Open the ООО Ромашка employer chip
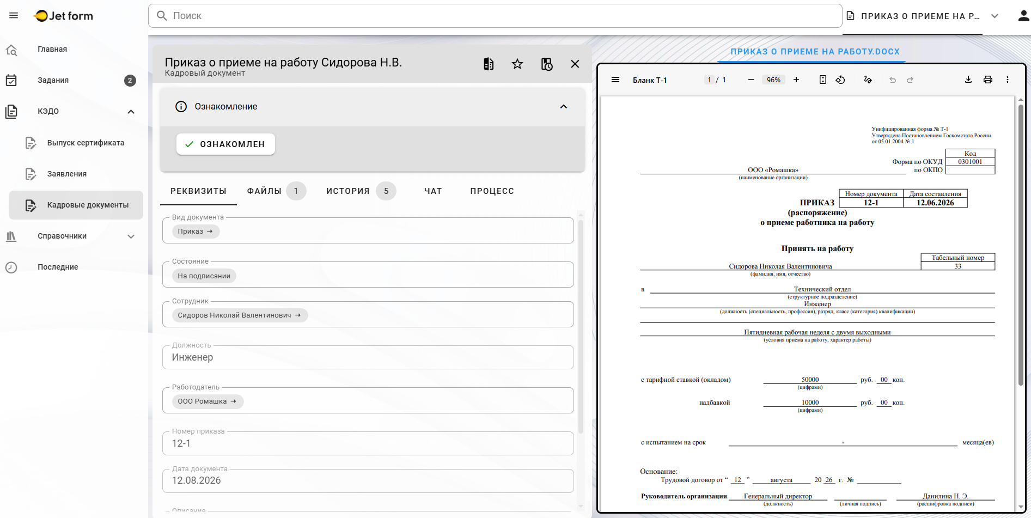Viewport: 1031px width, 518px height. tap(208, 401)
